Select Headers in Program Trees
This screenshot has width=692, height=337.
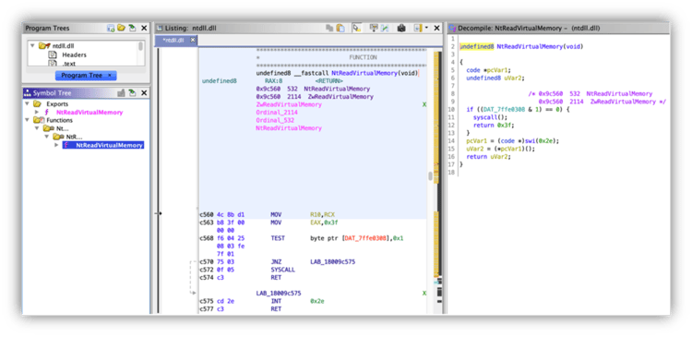tap(74, 55)
